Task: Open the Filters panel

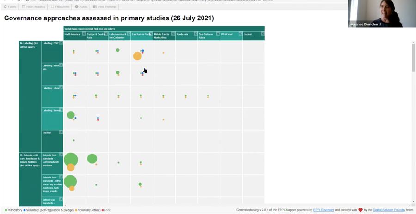Action: (x=10, y=7)
